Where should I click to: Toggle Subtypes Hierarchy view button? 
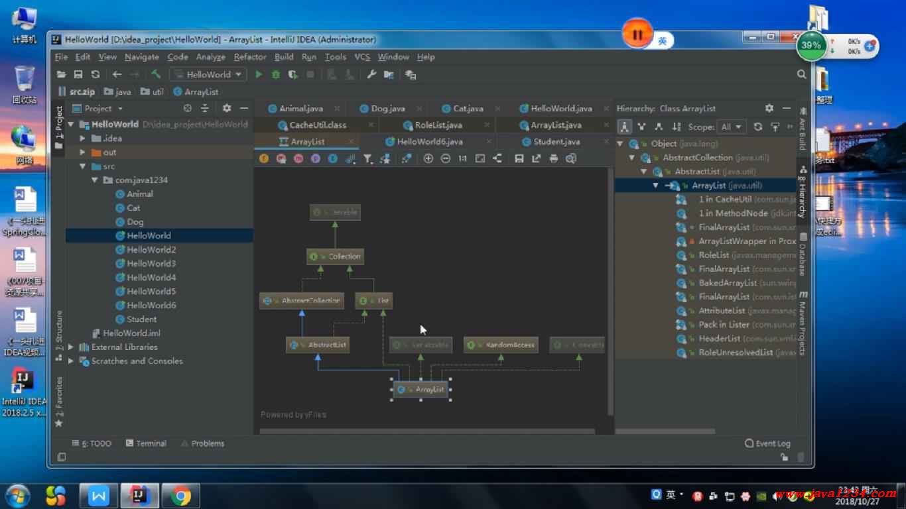659,127
